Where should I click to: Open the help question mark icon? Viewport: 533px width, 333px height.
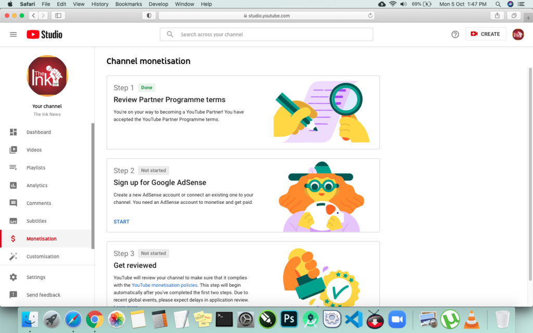pyautogui.click(x=455, y=34)
